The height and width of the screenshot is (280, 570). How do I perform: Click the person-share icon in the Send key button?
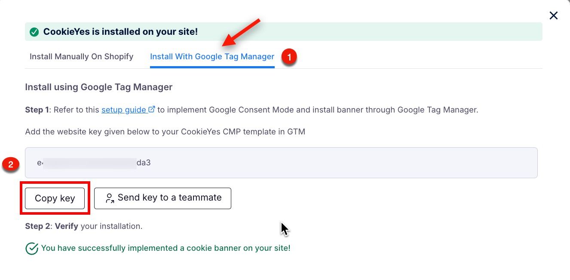click(x=110, y=198)
